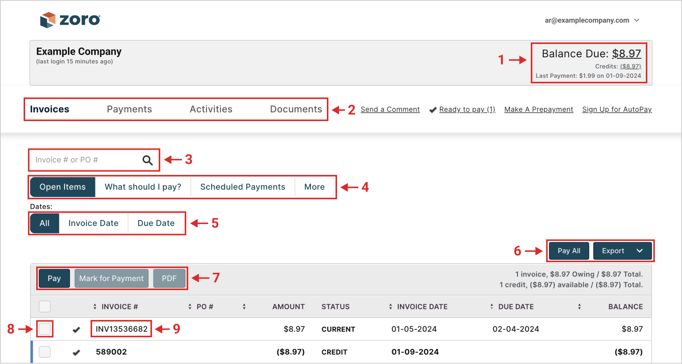Click the sort arrows beside INVOICE DATE
Image resolution: width=682 pixels, height=364 pixels.
[x=391, y=307]
